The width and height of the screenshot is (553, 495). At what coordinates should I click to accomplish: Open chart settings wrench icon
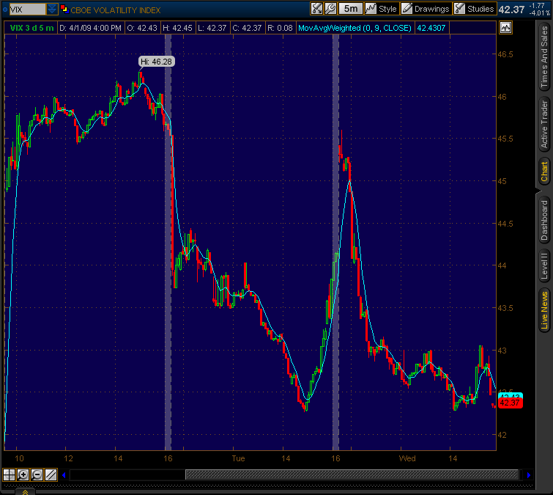point(330,9)
